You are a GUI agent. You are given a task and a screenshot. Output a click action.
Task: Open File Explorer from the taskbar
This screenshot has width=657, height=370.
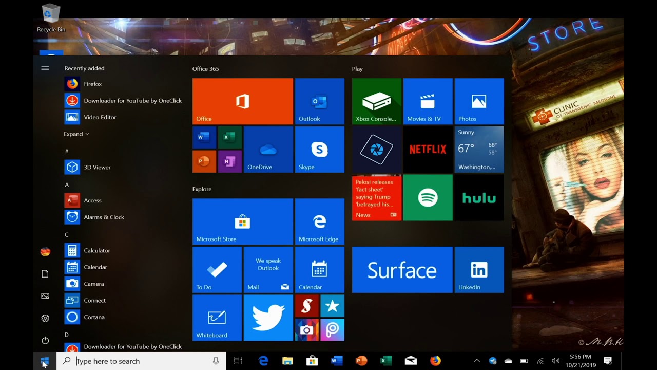pyautogui.click(x=287, y=361)
